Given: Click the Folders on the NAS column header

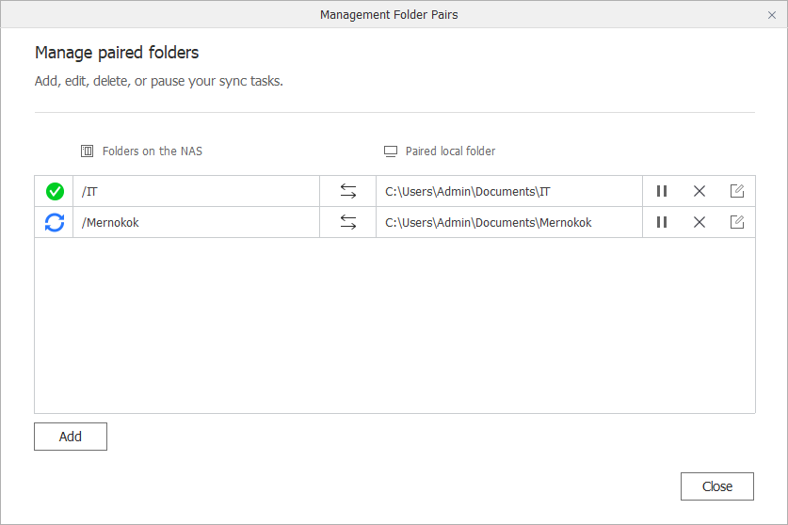Looking at the screenshot, I should [x=153, y=151].
